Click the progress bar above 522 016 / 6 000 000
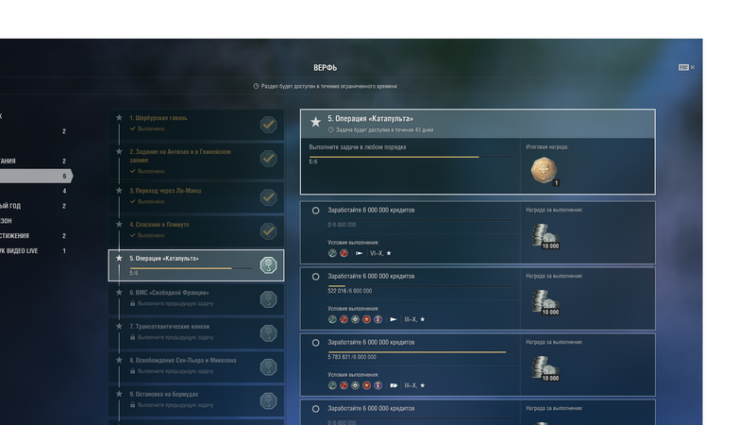755x425 pixels. pyautogui.click(x=420, y=286)
